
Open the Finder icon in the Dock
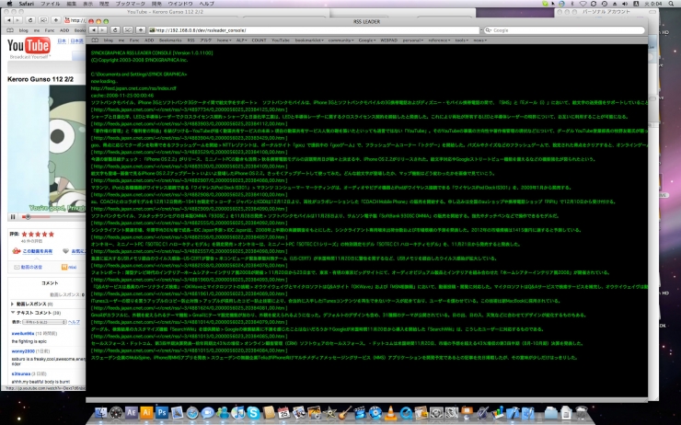click(100, 412)
